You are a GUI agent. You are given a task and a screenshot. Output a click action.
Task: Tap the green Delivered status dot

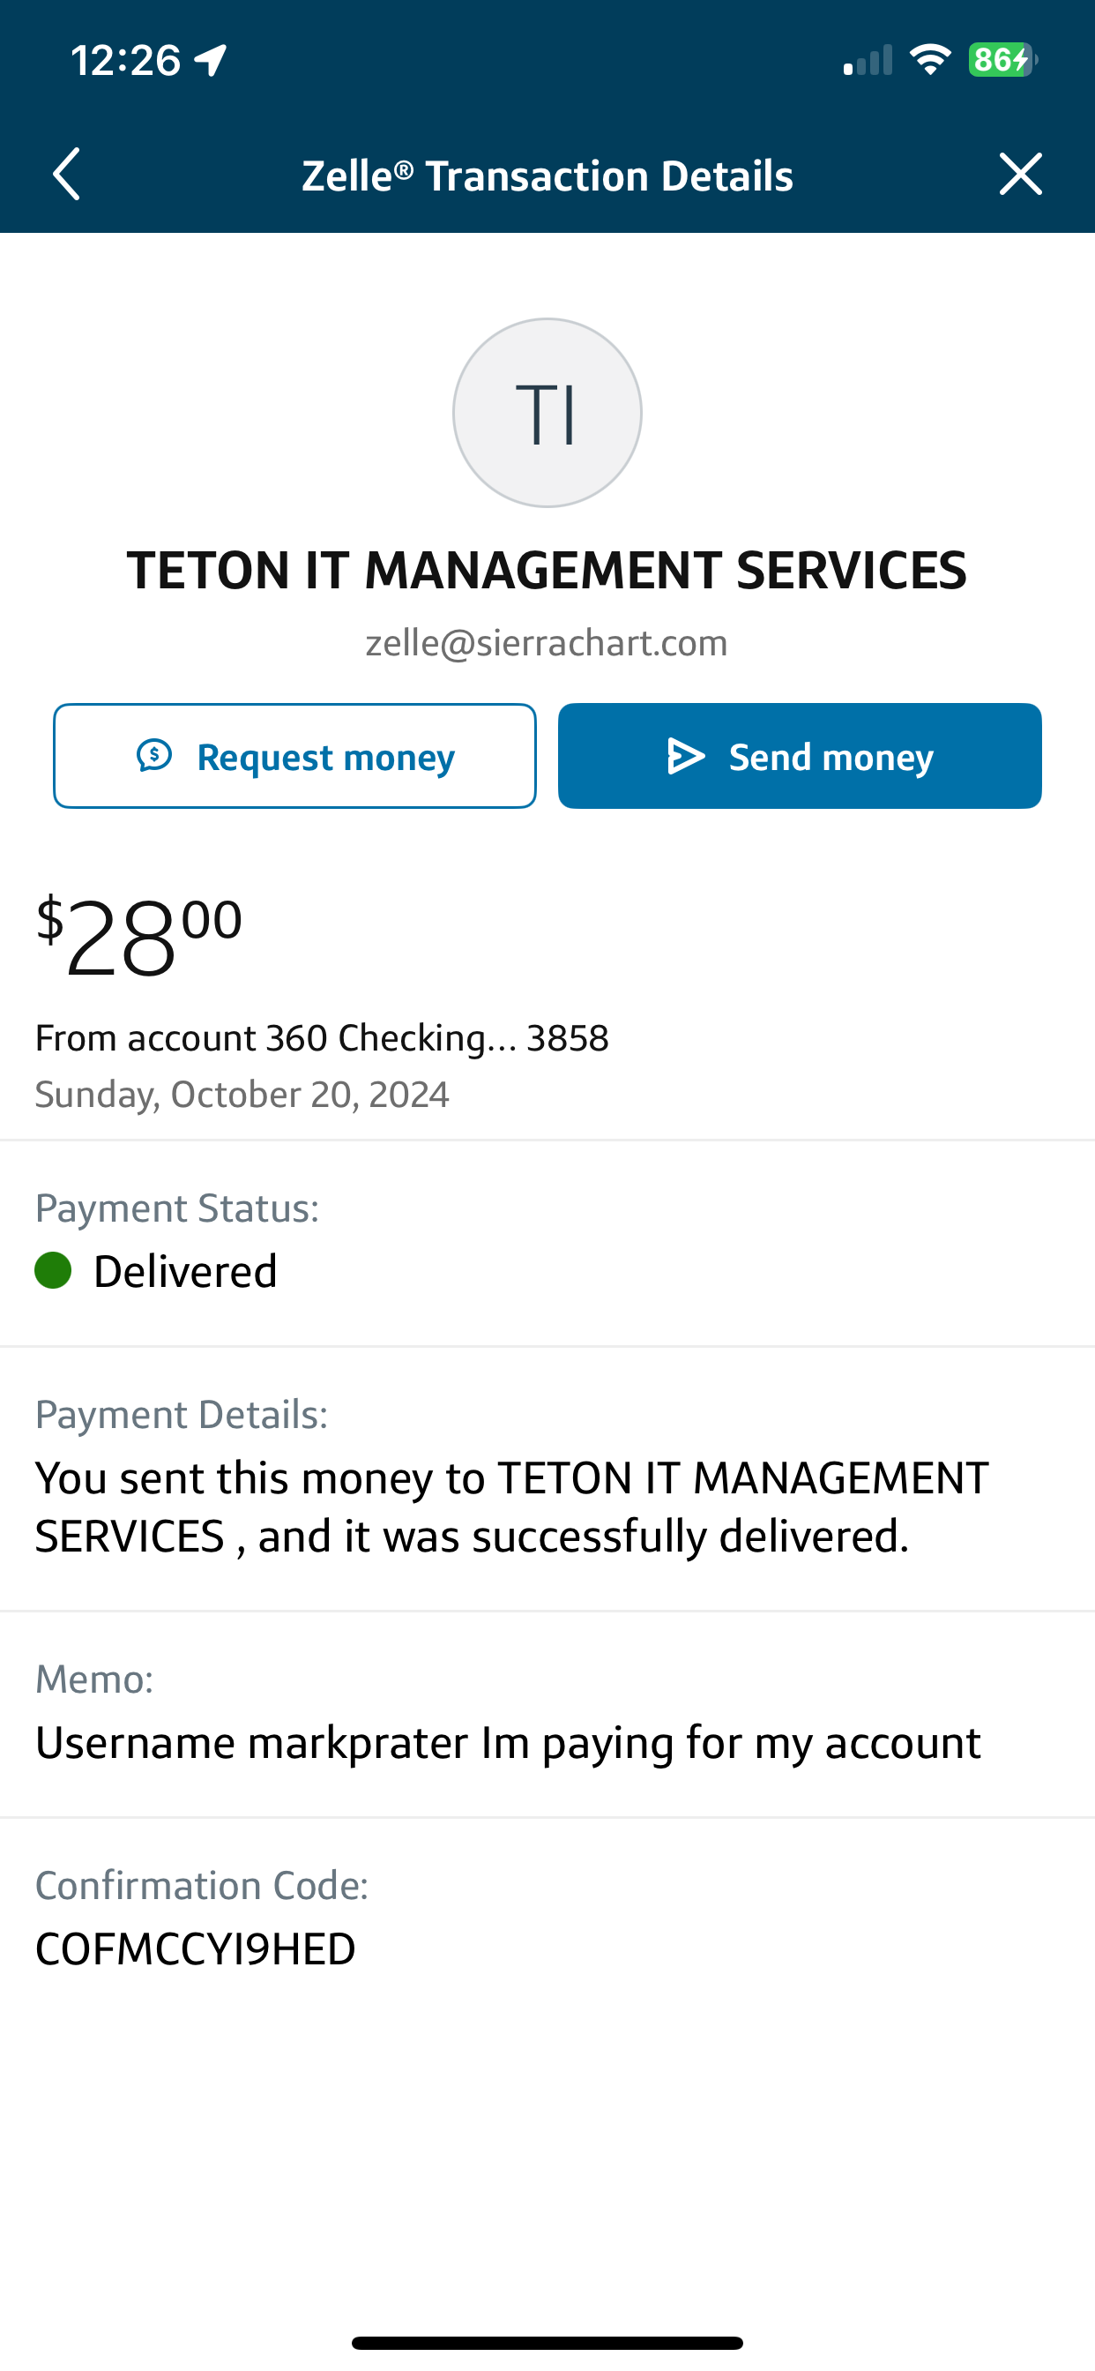pos(54,1270)
